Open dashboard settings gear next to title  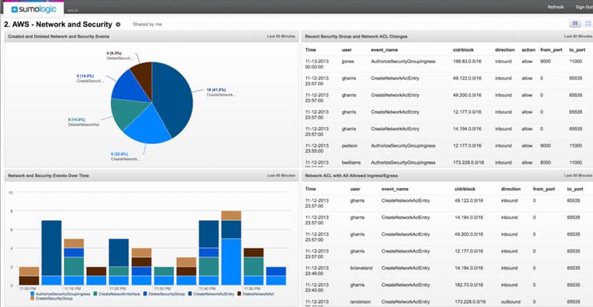click(118, 24)
